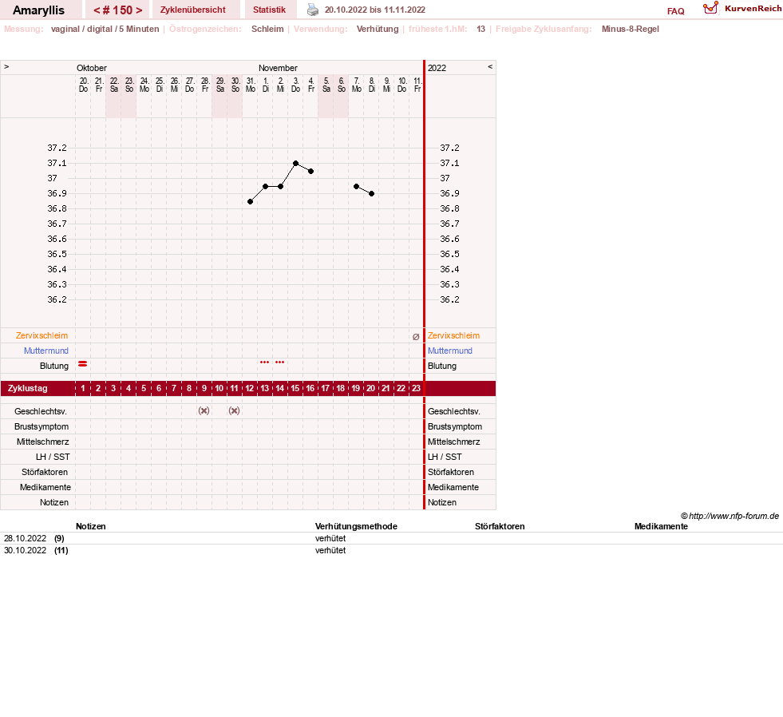The height and width of the screenshot is (717, 783).
Task: Select the temperature point on November 4
Action: click(311, 172)
